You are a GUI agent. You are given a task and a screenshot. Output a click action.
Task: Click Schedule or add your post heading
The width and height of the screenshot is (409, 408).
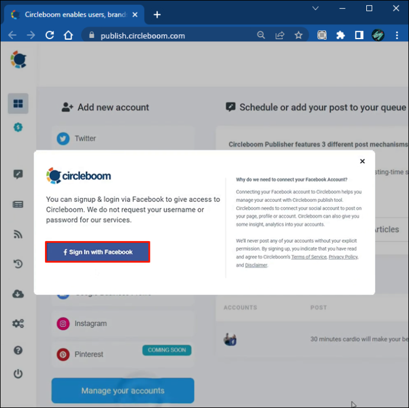click(322, 107)
